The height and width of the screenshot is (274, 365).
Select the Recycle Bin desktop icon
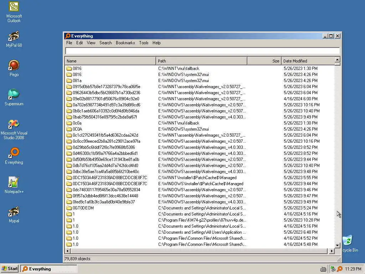click(x=350, y=243)
